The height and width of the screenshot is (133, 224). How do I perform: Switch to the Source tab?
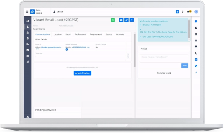click(x=109, y=34)
